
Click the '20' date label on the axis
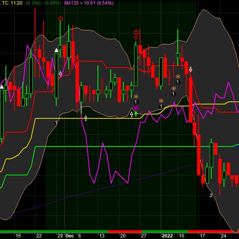pos(123,236)
